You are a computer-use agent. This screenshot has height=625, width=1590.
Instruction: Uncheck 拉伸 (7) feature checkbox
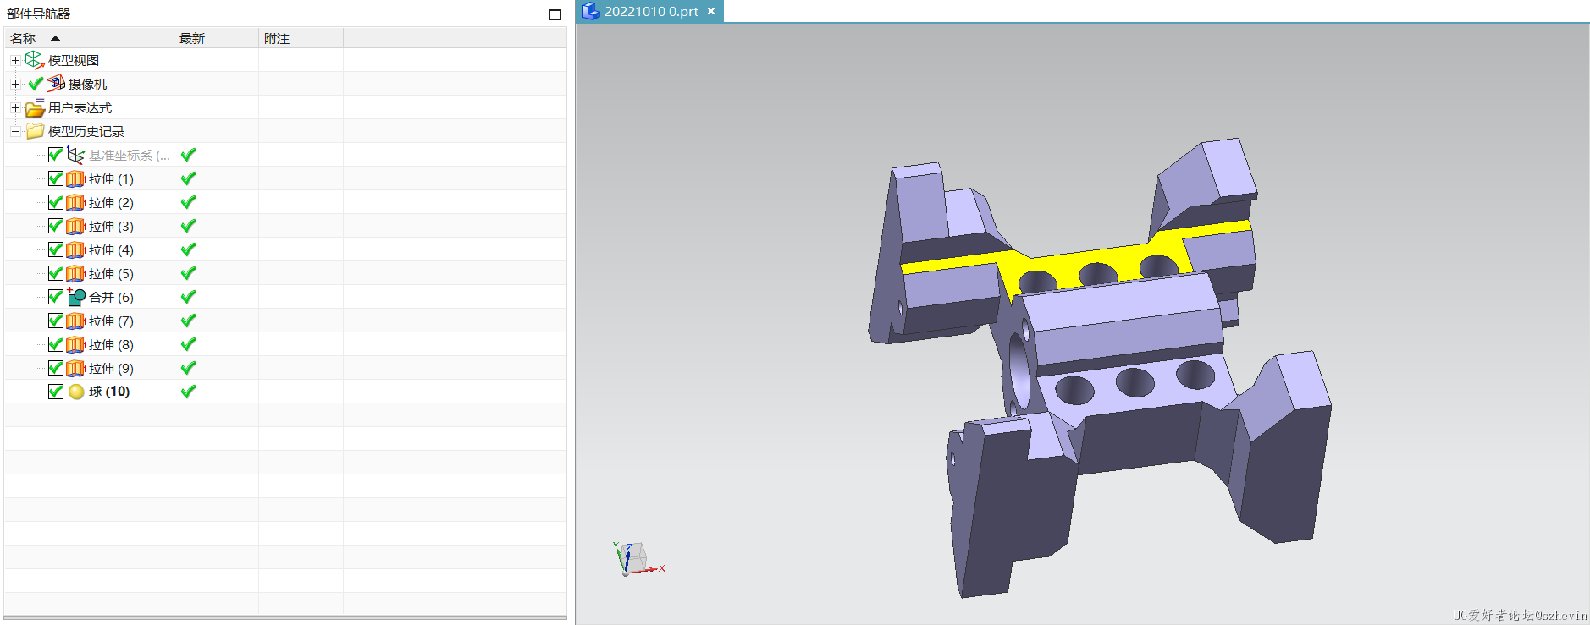point(56,321)
